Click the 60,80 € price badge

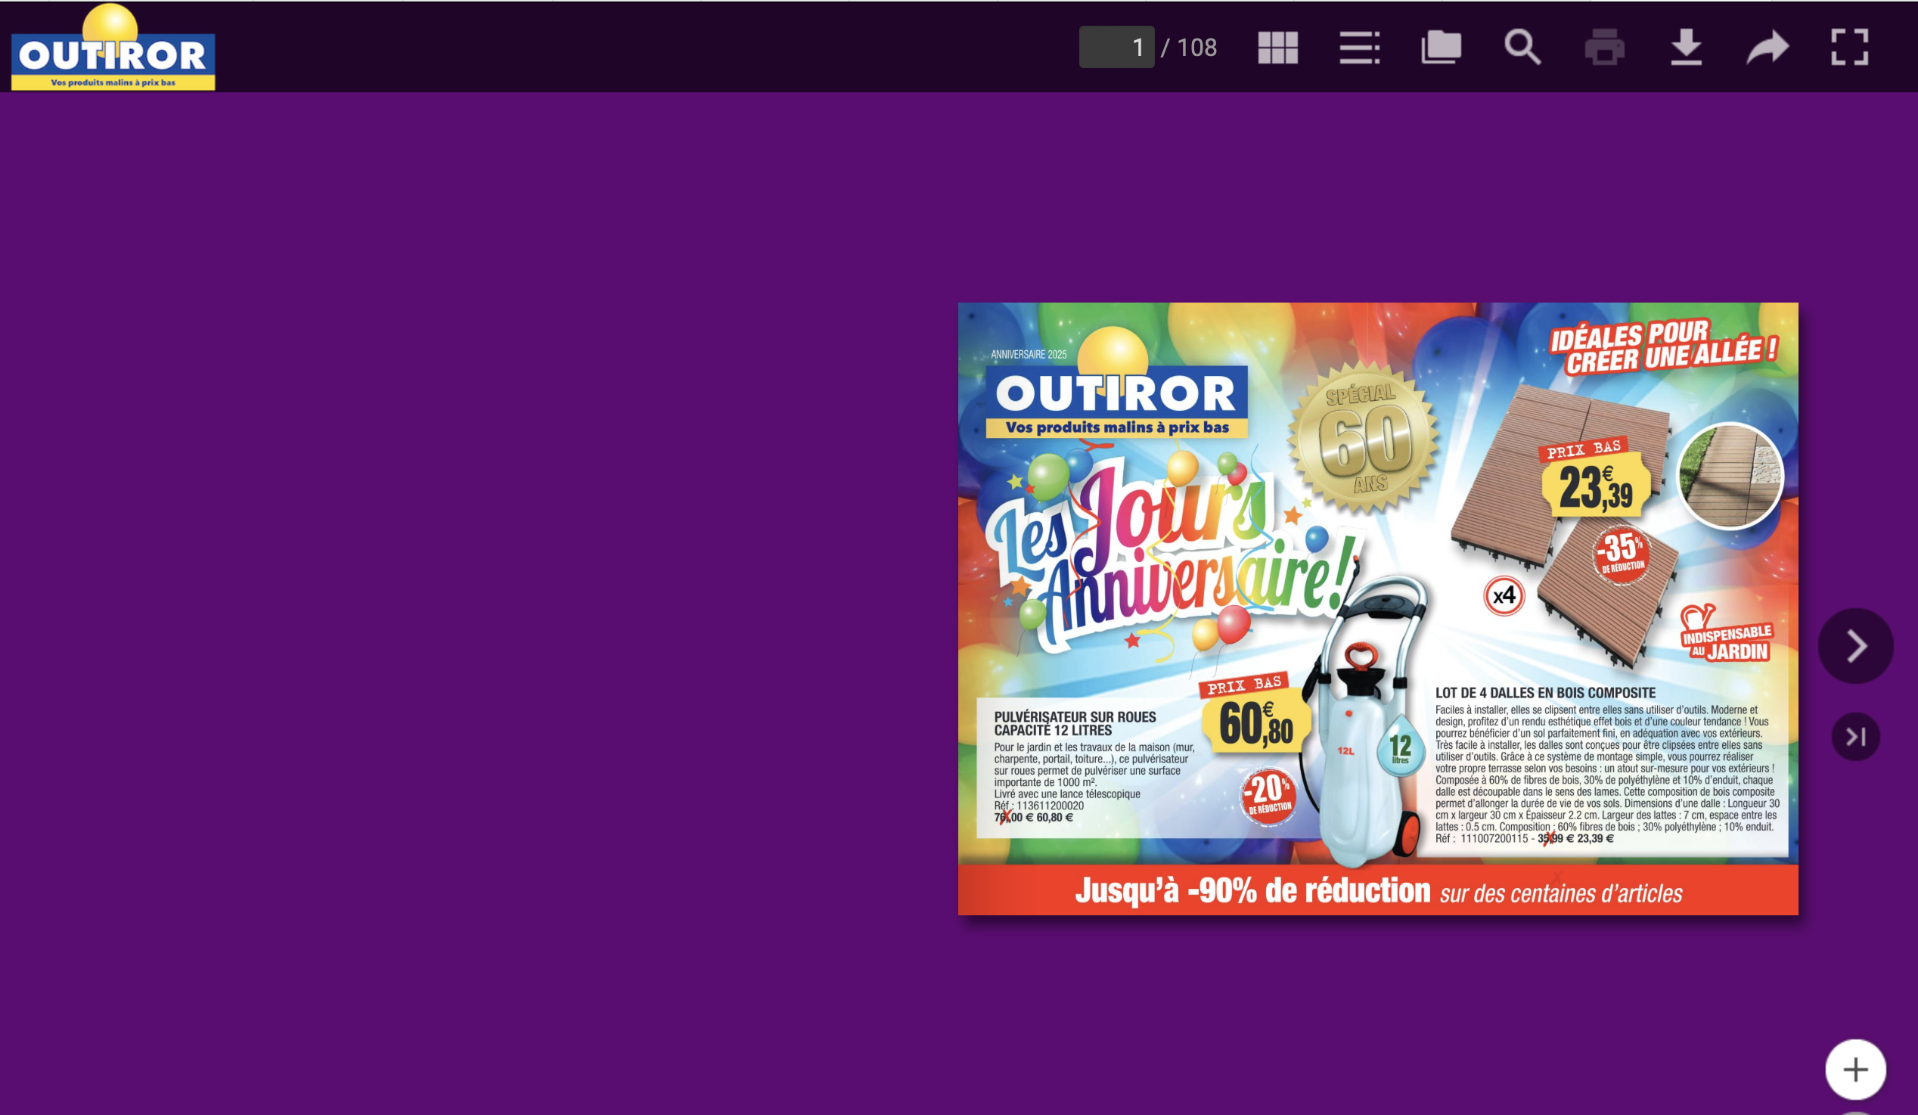pyautogui.click(x=1255, y=723)
